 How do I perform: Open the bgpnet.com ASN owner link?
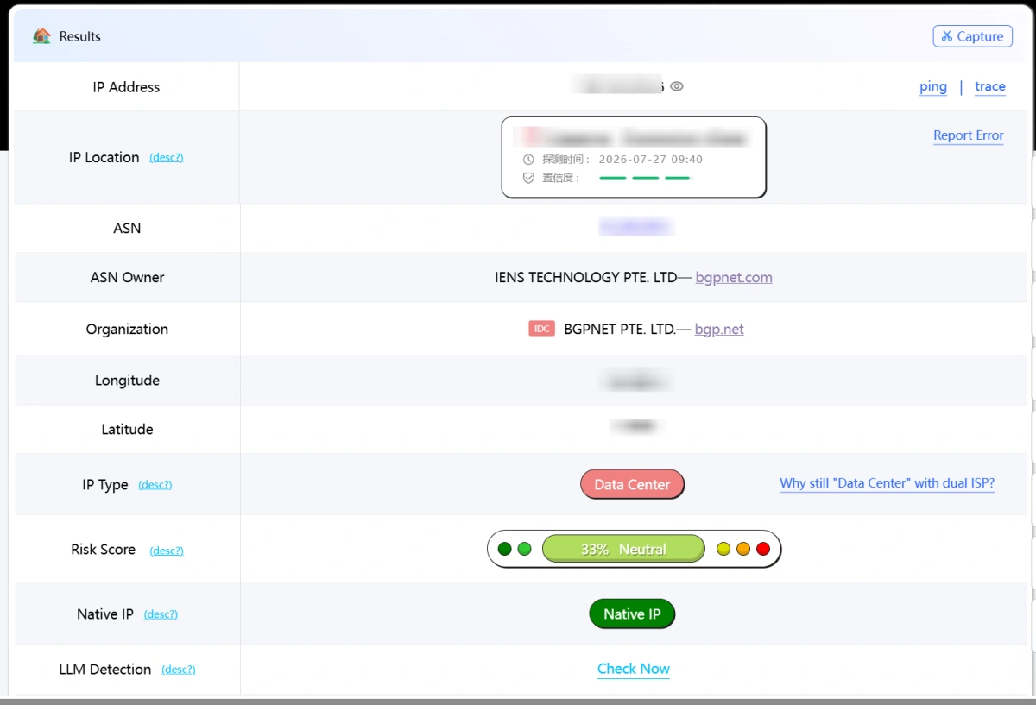(x=734, y=277)
